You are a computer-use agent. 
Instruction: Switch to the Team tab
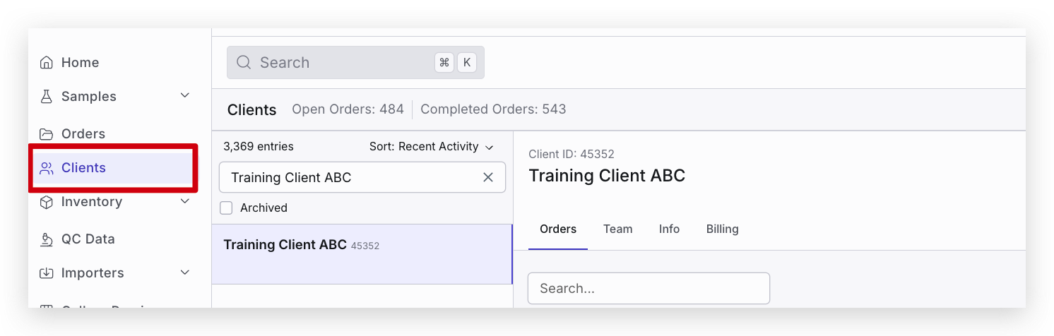pos(618,229)
